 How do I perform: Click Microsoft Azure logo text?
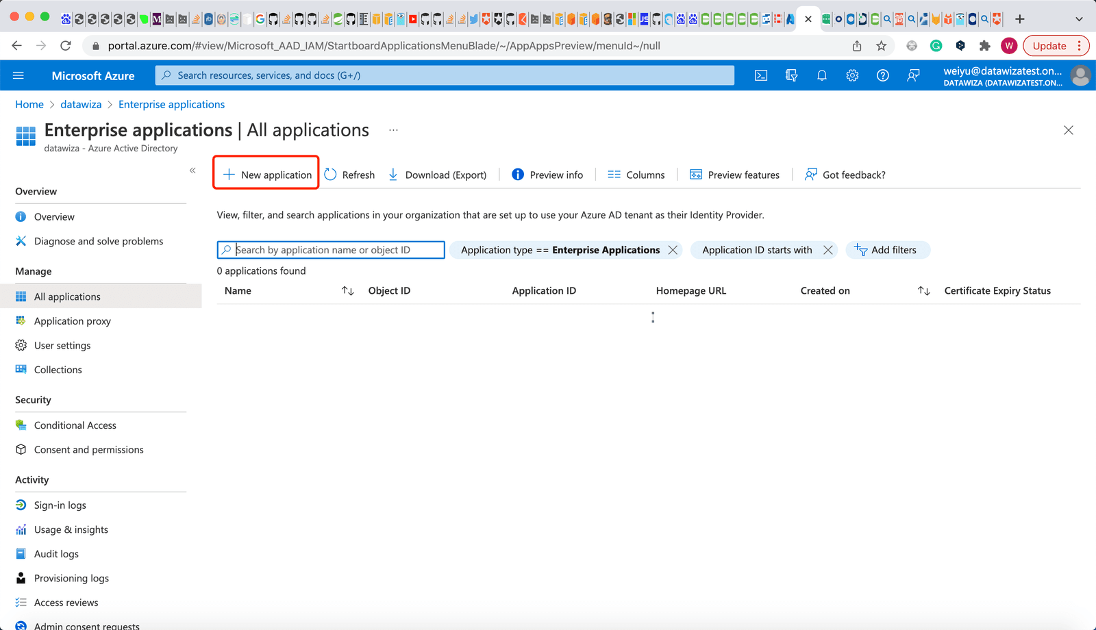93,76
